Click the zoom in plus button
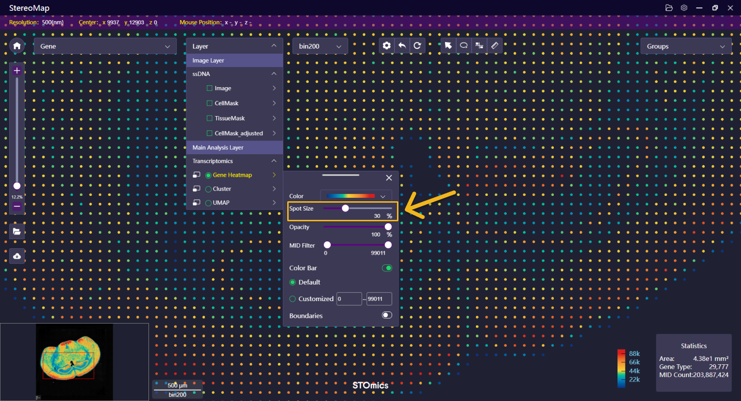The height and width of the screenshot is (401, 741). [17, 71]
